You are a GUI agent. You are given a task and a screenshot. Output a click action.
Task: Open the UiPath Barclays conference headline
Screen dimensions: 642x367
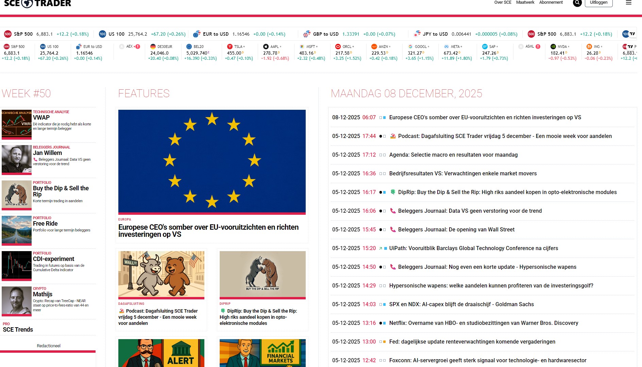[474, 248]
